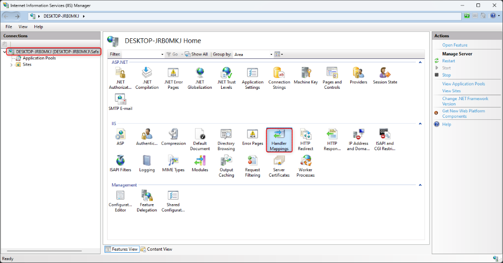Open the Feature Delegation feature

147,201
